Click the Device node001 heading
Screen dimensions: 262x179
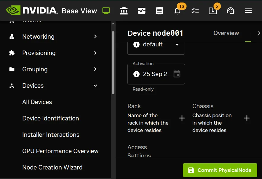click(155, 33)
